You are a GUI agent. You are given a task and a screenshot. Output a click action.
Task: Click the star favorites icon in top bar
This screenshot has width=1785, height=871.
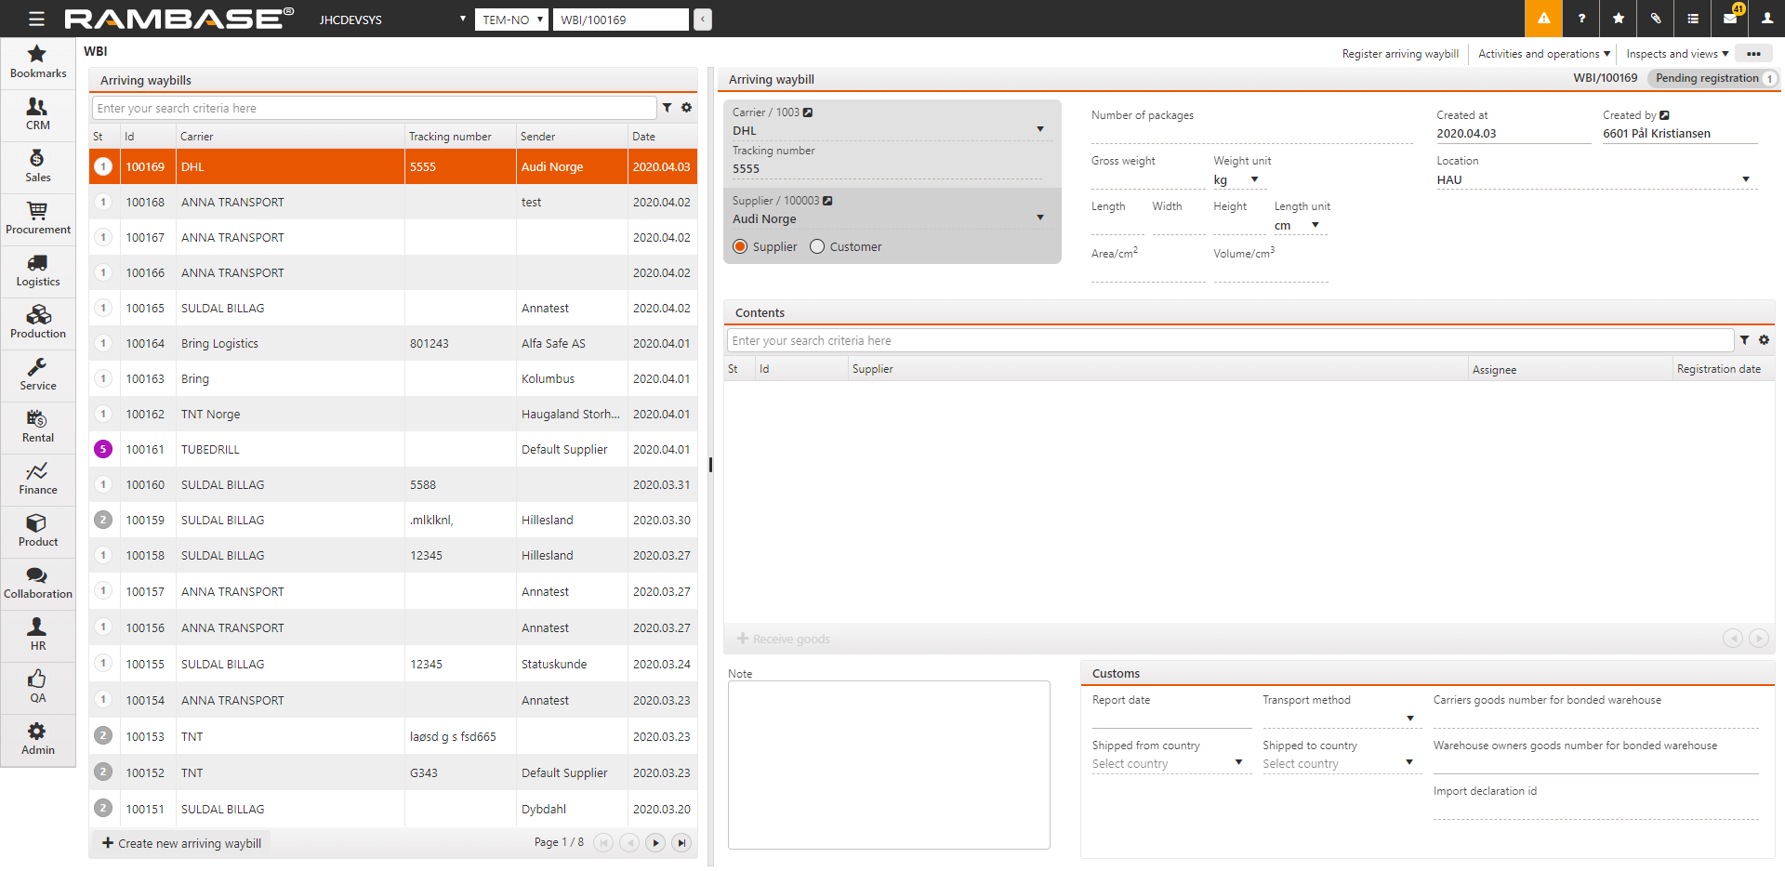click(1619, 19)
